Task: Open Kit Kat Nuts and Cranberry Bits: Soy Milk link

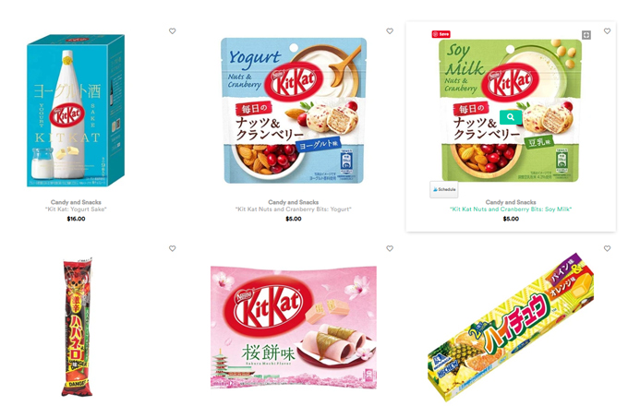Action: tap(511, 209)
